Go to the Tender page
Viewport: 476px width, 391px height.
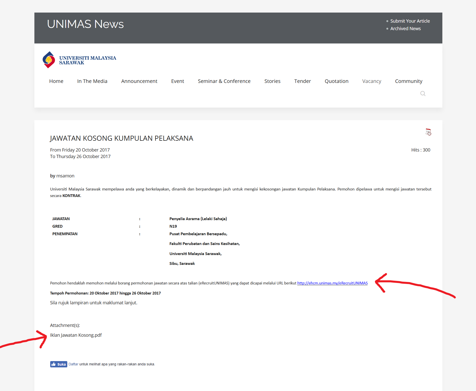click(303, 81)
